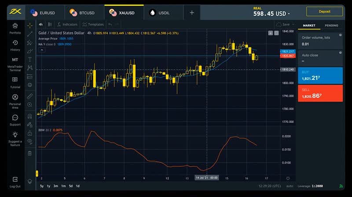Select the Text annotation tool
The width and height of the screenshot is (352, 197).
coord(30,59)
